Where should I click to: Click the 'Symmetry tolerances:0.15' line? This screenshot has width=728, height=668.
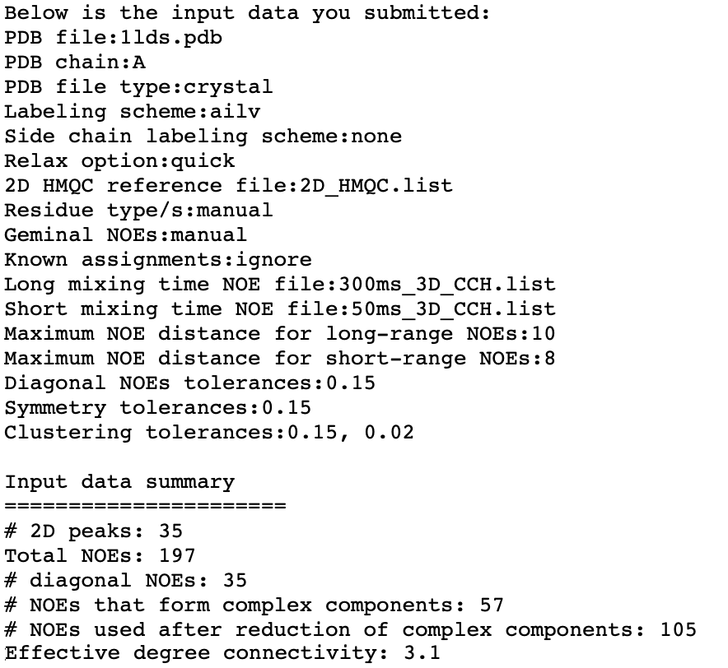pyautogui.click(x=158, y=408)
